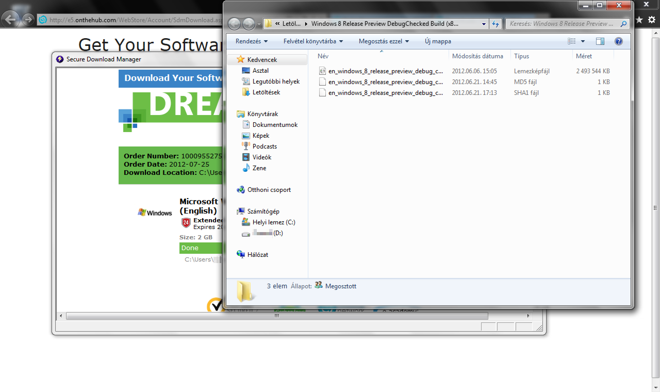Select the Lemezképfájl ISO file
This screenshot has width=660, height=392.
[x=464, y=71]
